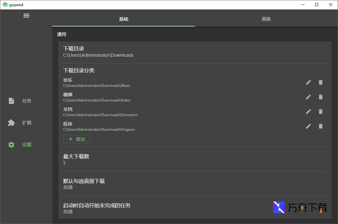Open the hamburger menu in sidebar

tap(26, 15)
